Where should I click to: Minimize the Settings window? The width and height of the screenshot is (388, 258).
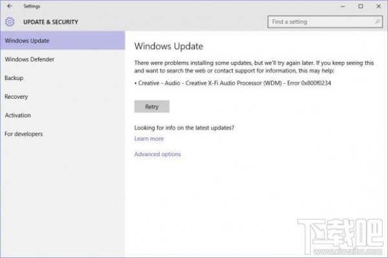tap(343, 6)
